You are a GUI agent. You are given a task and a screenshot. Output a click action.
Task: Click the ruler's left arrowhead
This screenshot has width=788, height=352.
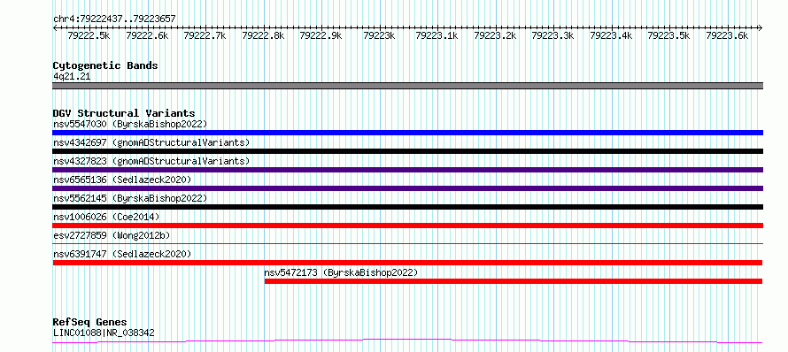pos(55,28)
